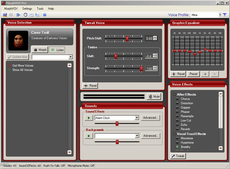Open plugins with the puzzle piece icon
This screenshot has height=169, width=230.
[18, 15]
